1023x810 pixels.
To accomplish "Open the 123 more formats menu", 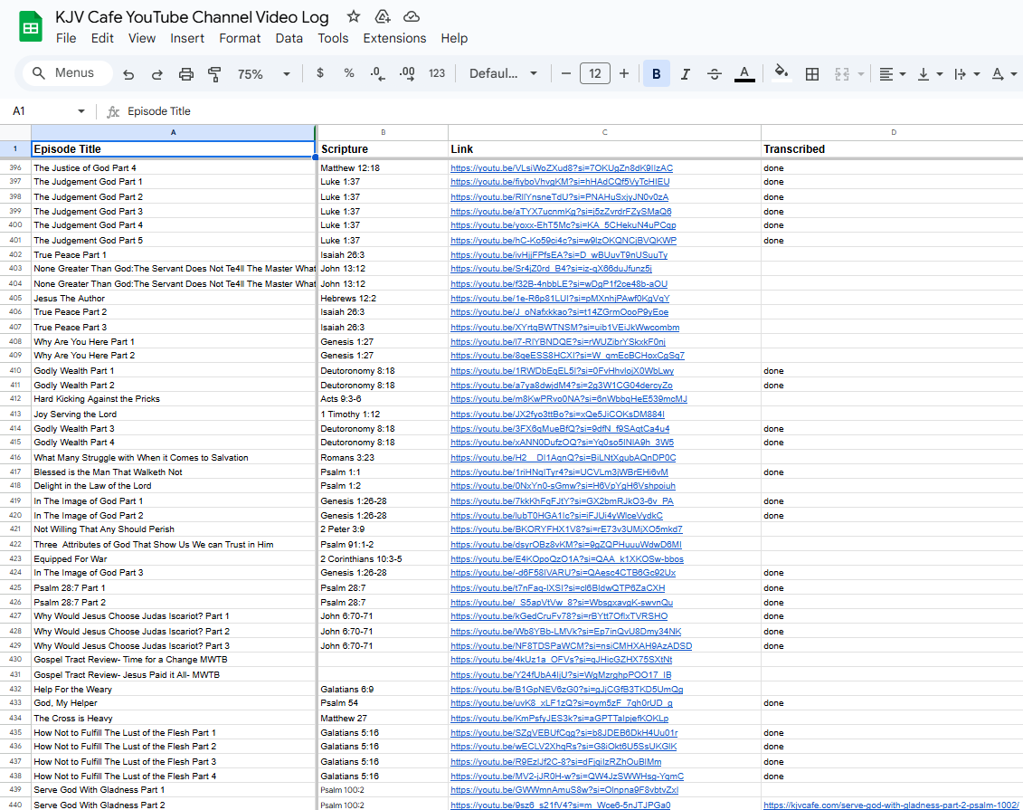I will coord(437,73).
